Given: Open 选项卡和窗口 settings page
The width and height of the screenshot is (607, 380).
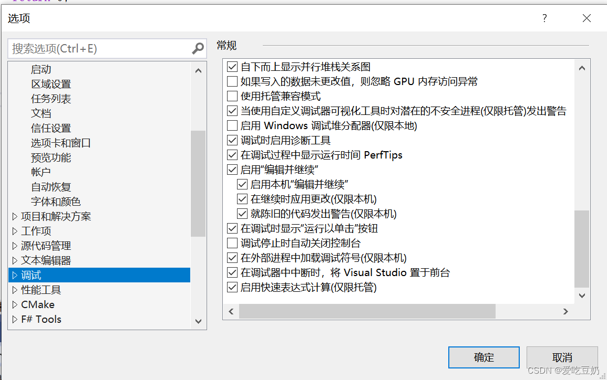Looking at the screenshot, I should [61, 143].
